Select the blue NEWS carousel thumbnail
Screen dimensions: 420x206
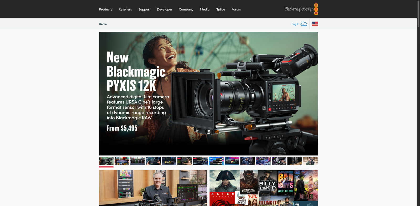(x=216, y=161)
